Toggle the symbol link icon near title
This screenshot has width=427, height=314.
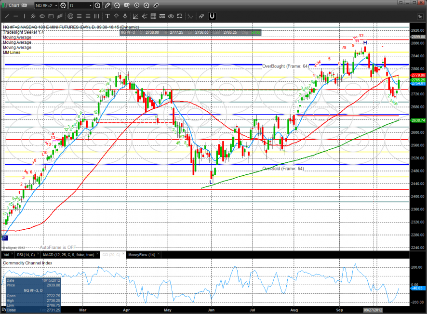click(24, 5)
